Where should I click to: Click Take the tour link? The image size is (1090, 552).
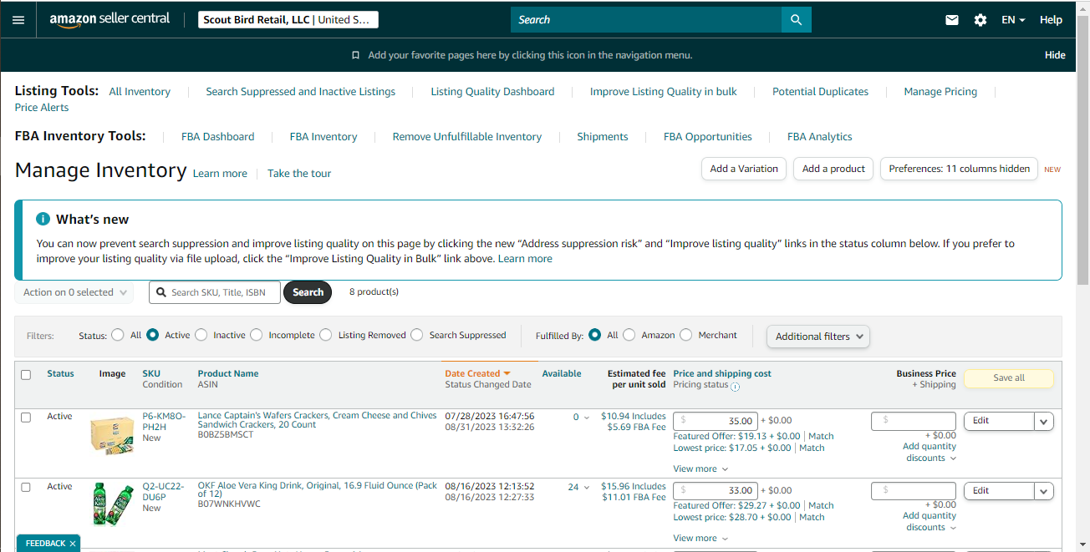299,174
